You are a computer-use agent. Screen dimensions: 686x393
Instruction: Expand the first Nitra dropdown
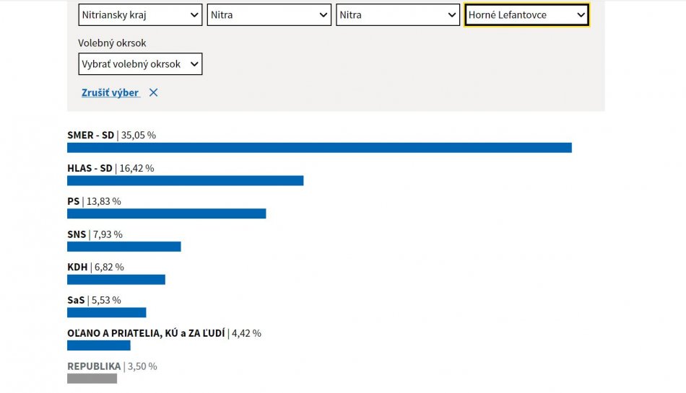pos(269,14)
